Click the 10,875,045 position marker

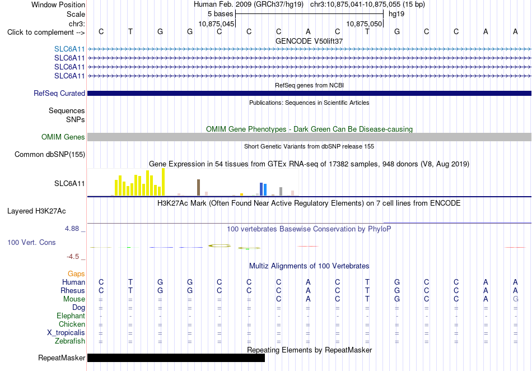click(x=217, y=24)
